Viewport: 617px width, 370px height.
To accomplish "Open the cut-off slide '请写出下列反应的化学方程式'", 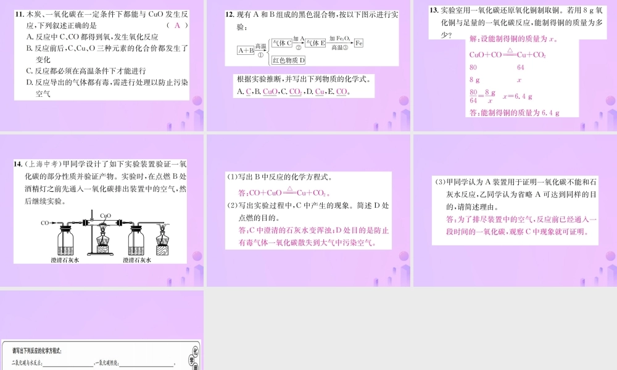I will pos(102,331).
